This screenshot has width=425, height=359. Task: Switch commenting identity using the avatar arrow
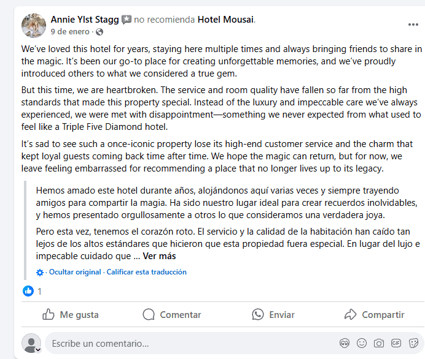[x=38, y=349]
